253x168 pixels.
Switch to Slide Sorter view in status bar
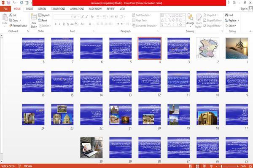197,166
